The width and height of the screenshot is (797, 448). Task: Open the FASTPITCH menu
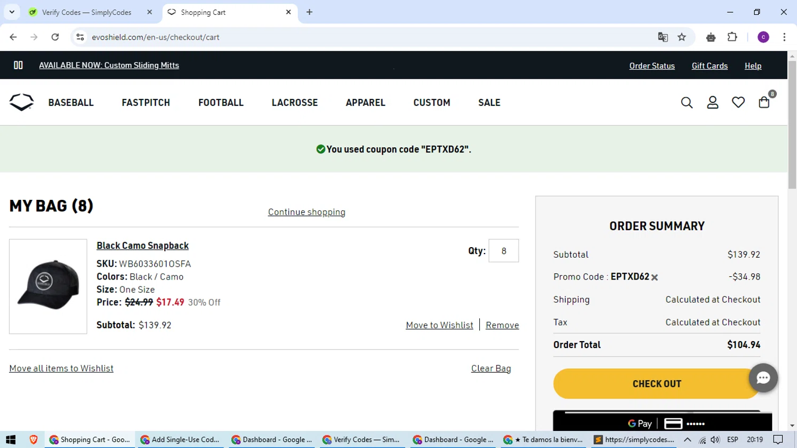(146, 103)
